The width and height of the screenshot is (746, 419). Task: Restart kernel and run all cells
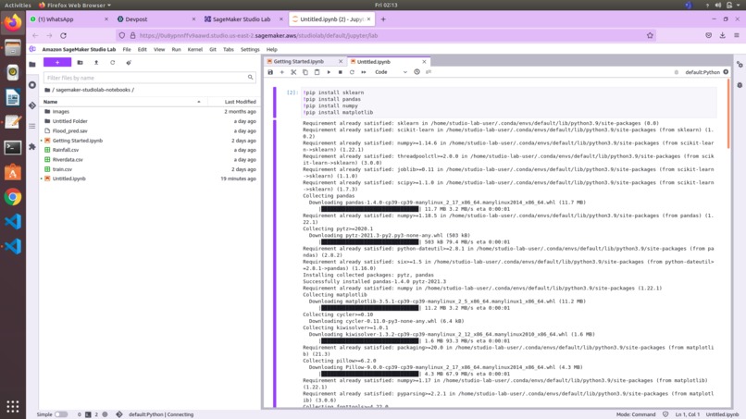click(364, 72)
